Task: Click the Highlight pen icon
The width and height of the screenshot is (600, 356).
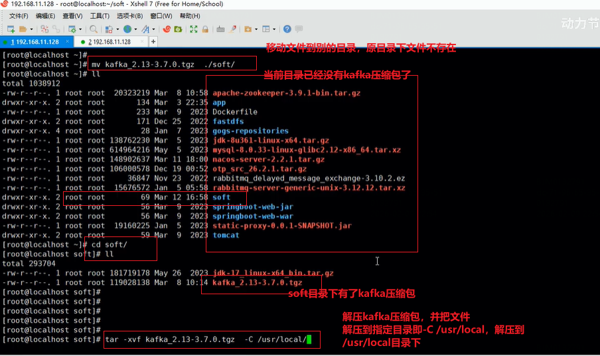Action: [x=232, y=29]
